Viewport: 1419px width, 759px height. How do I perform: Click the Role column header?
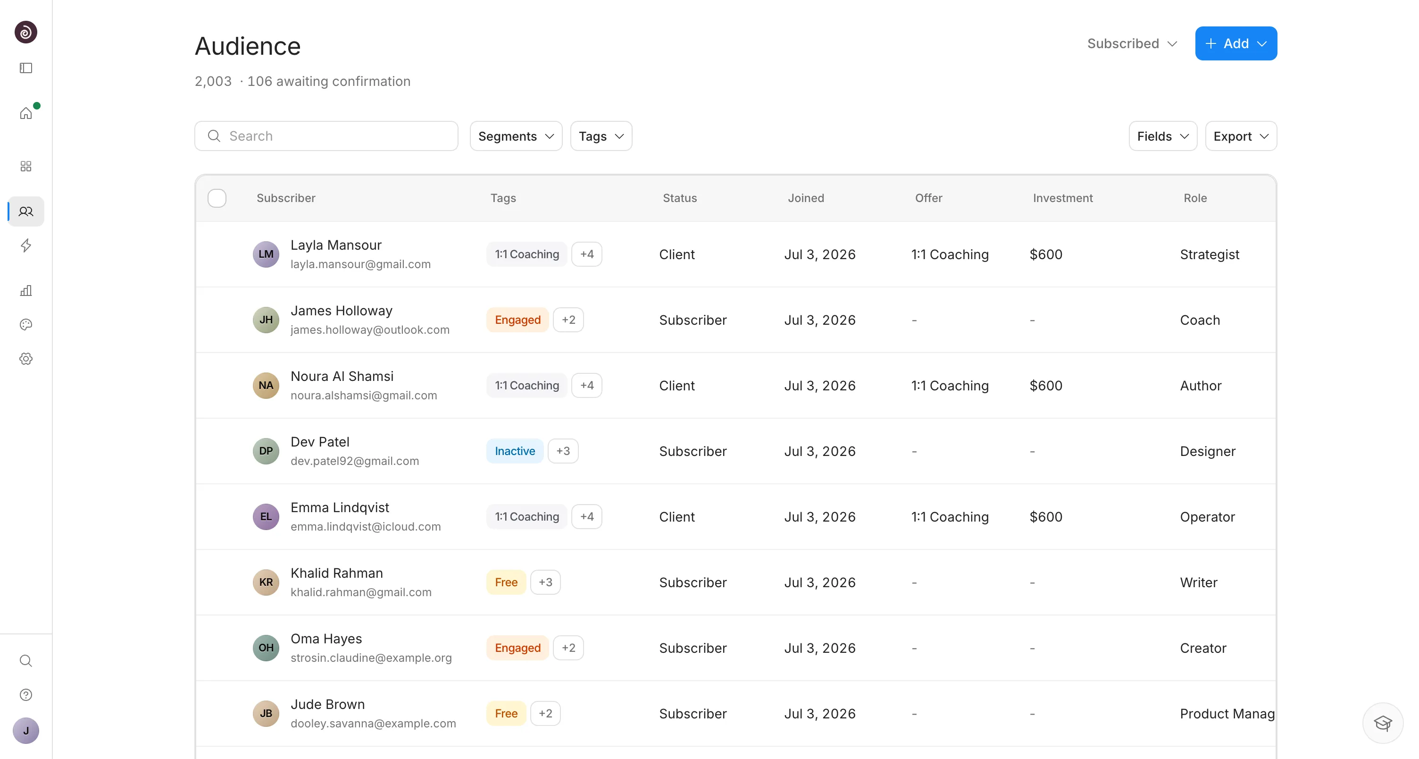[1195, 198]
